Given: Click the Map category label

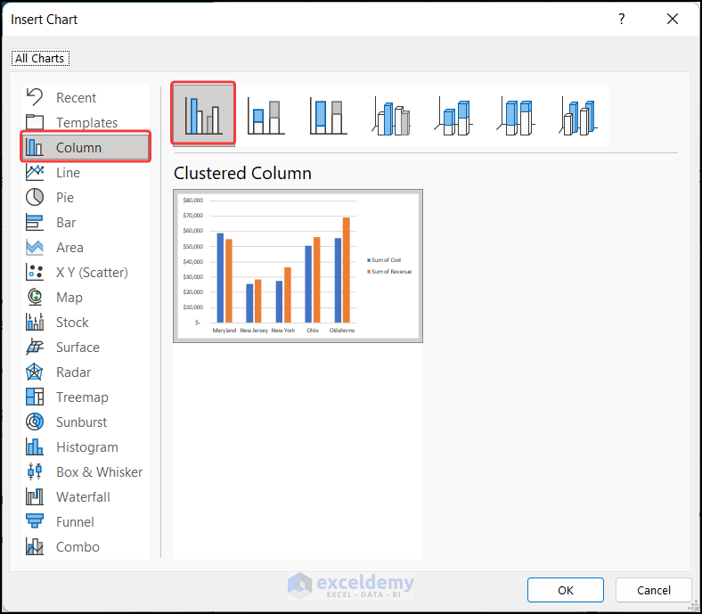Looking at the screenshot, I should 69,298.
